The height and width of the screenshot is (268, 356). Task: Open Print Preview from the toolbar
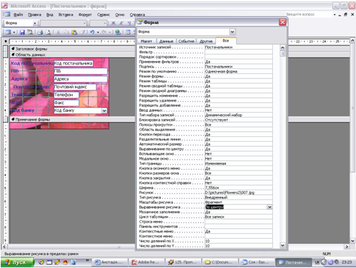49,32
